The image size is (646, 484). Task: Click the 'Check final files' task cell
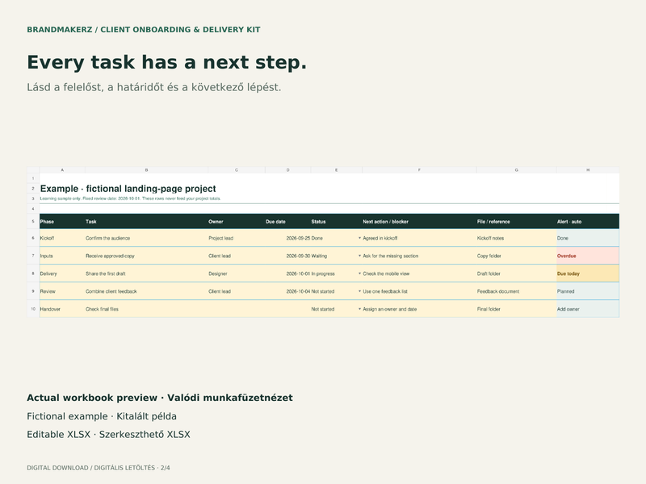146,309
